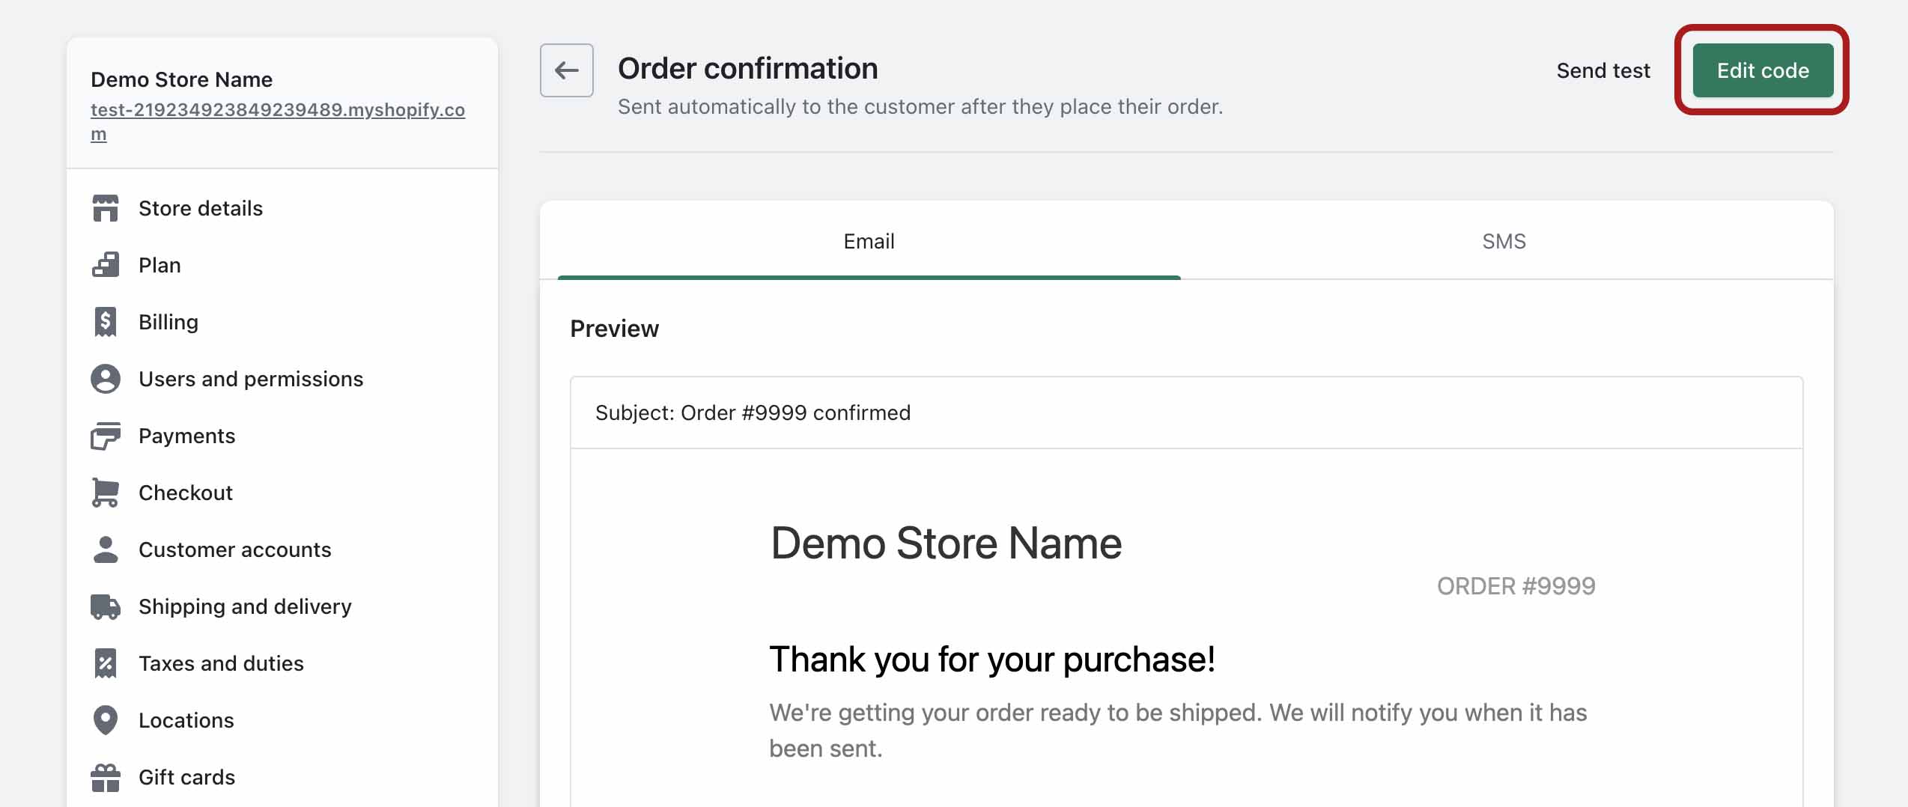Image resolution: width=1908 pixels, height=807 pixels.
Task: Click the Store details storefront icon
Action: coord(106,208)
